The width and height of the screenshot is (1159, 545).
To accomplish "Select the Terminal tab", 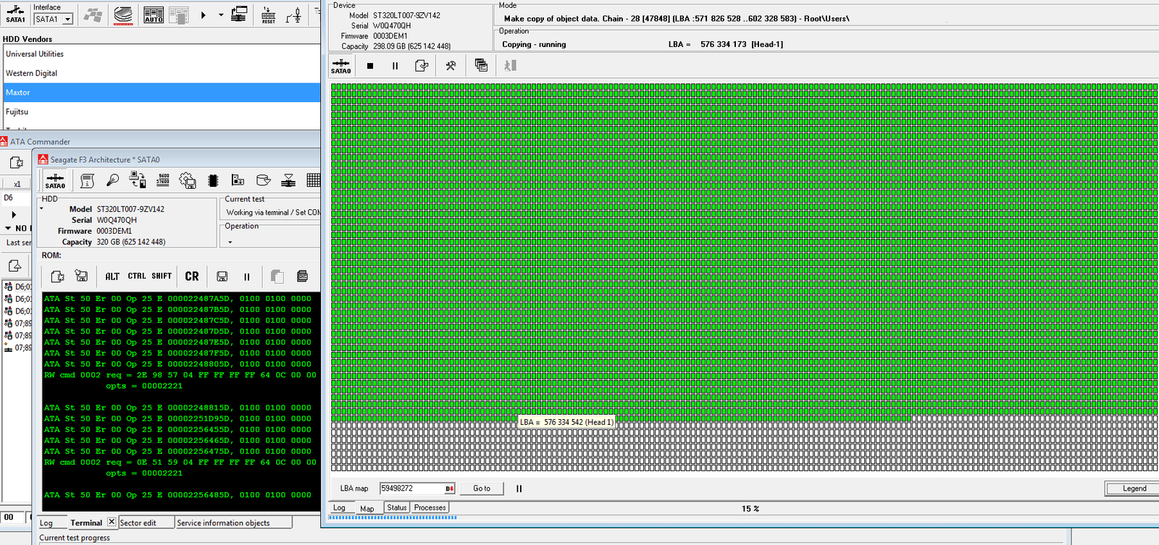I will coord(86,523).
